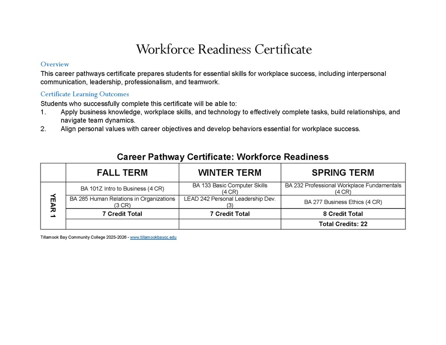446x345 pixels.
Task: Select the SPRING TERM column header
Action: click(x=343, y=173)
